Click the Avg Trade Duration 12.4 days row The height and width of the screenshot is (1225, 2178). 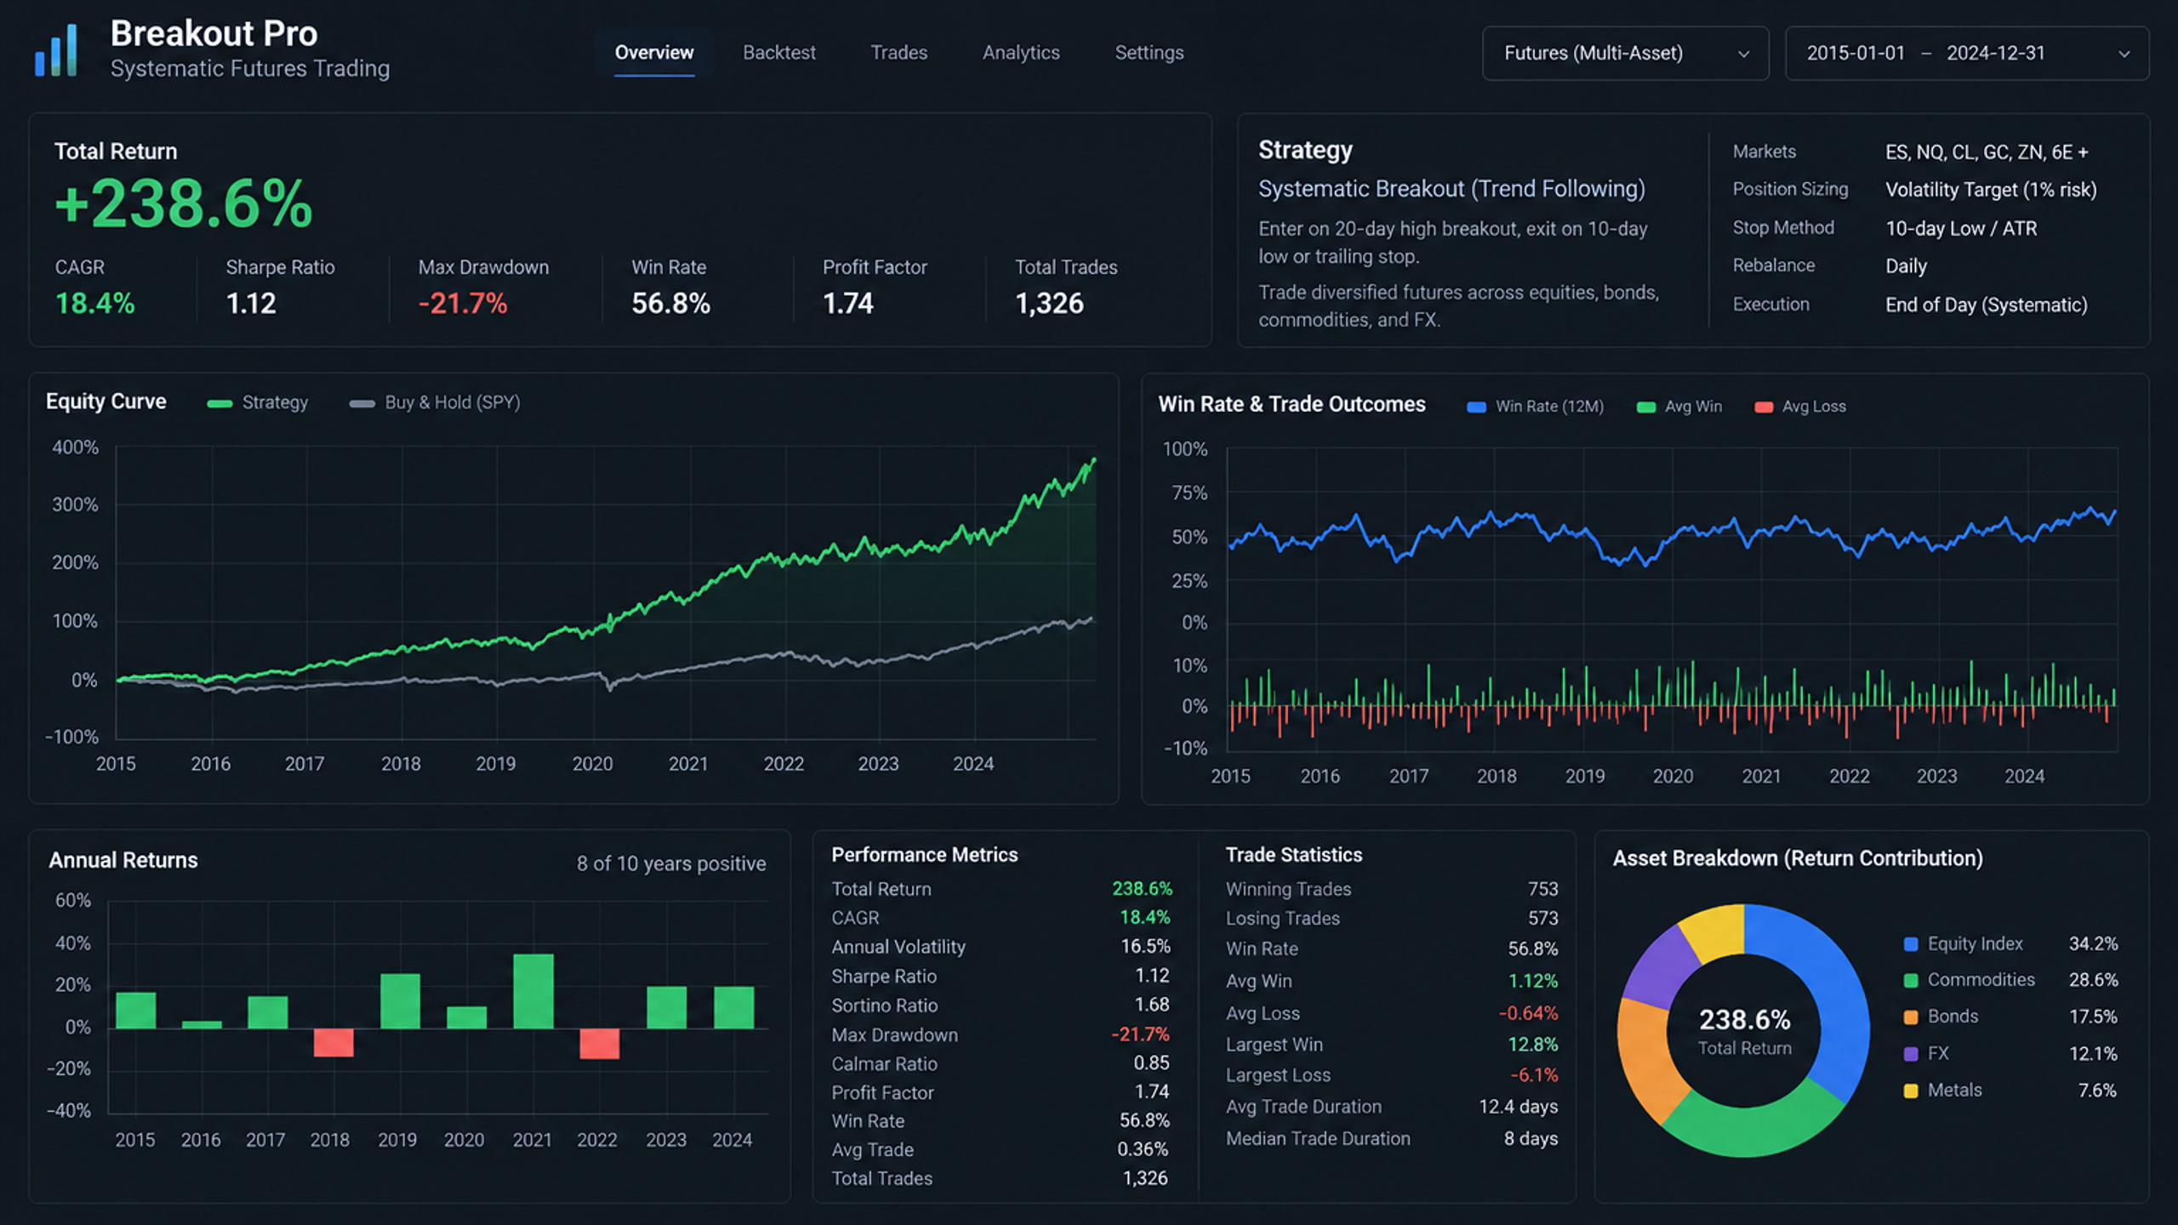[1392, 1107]
